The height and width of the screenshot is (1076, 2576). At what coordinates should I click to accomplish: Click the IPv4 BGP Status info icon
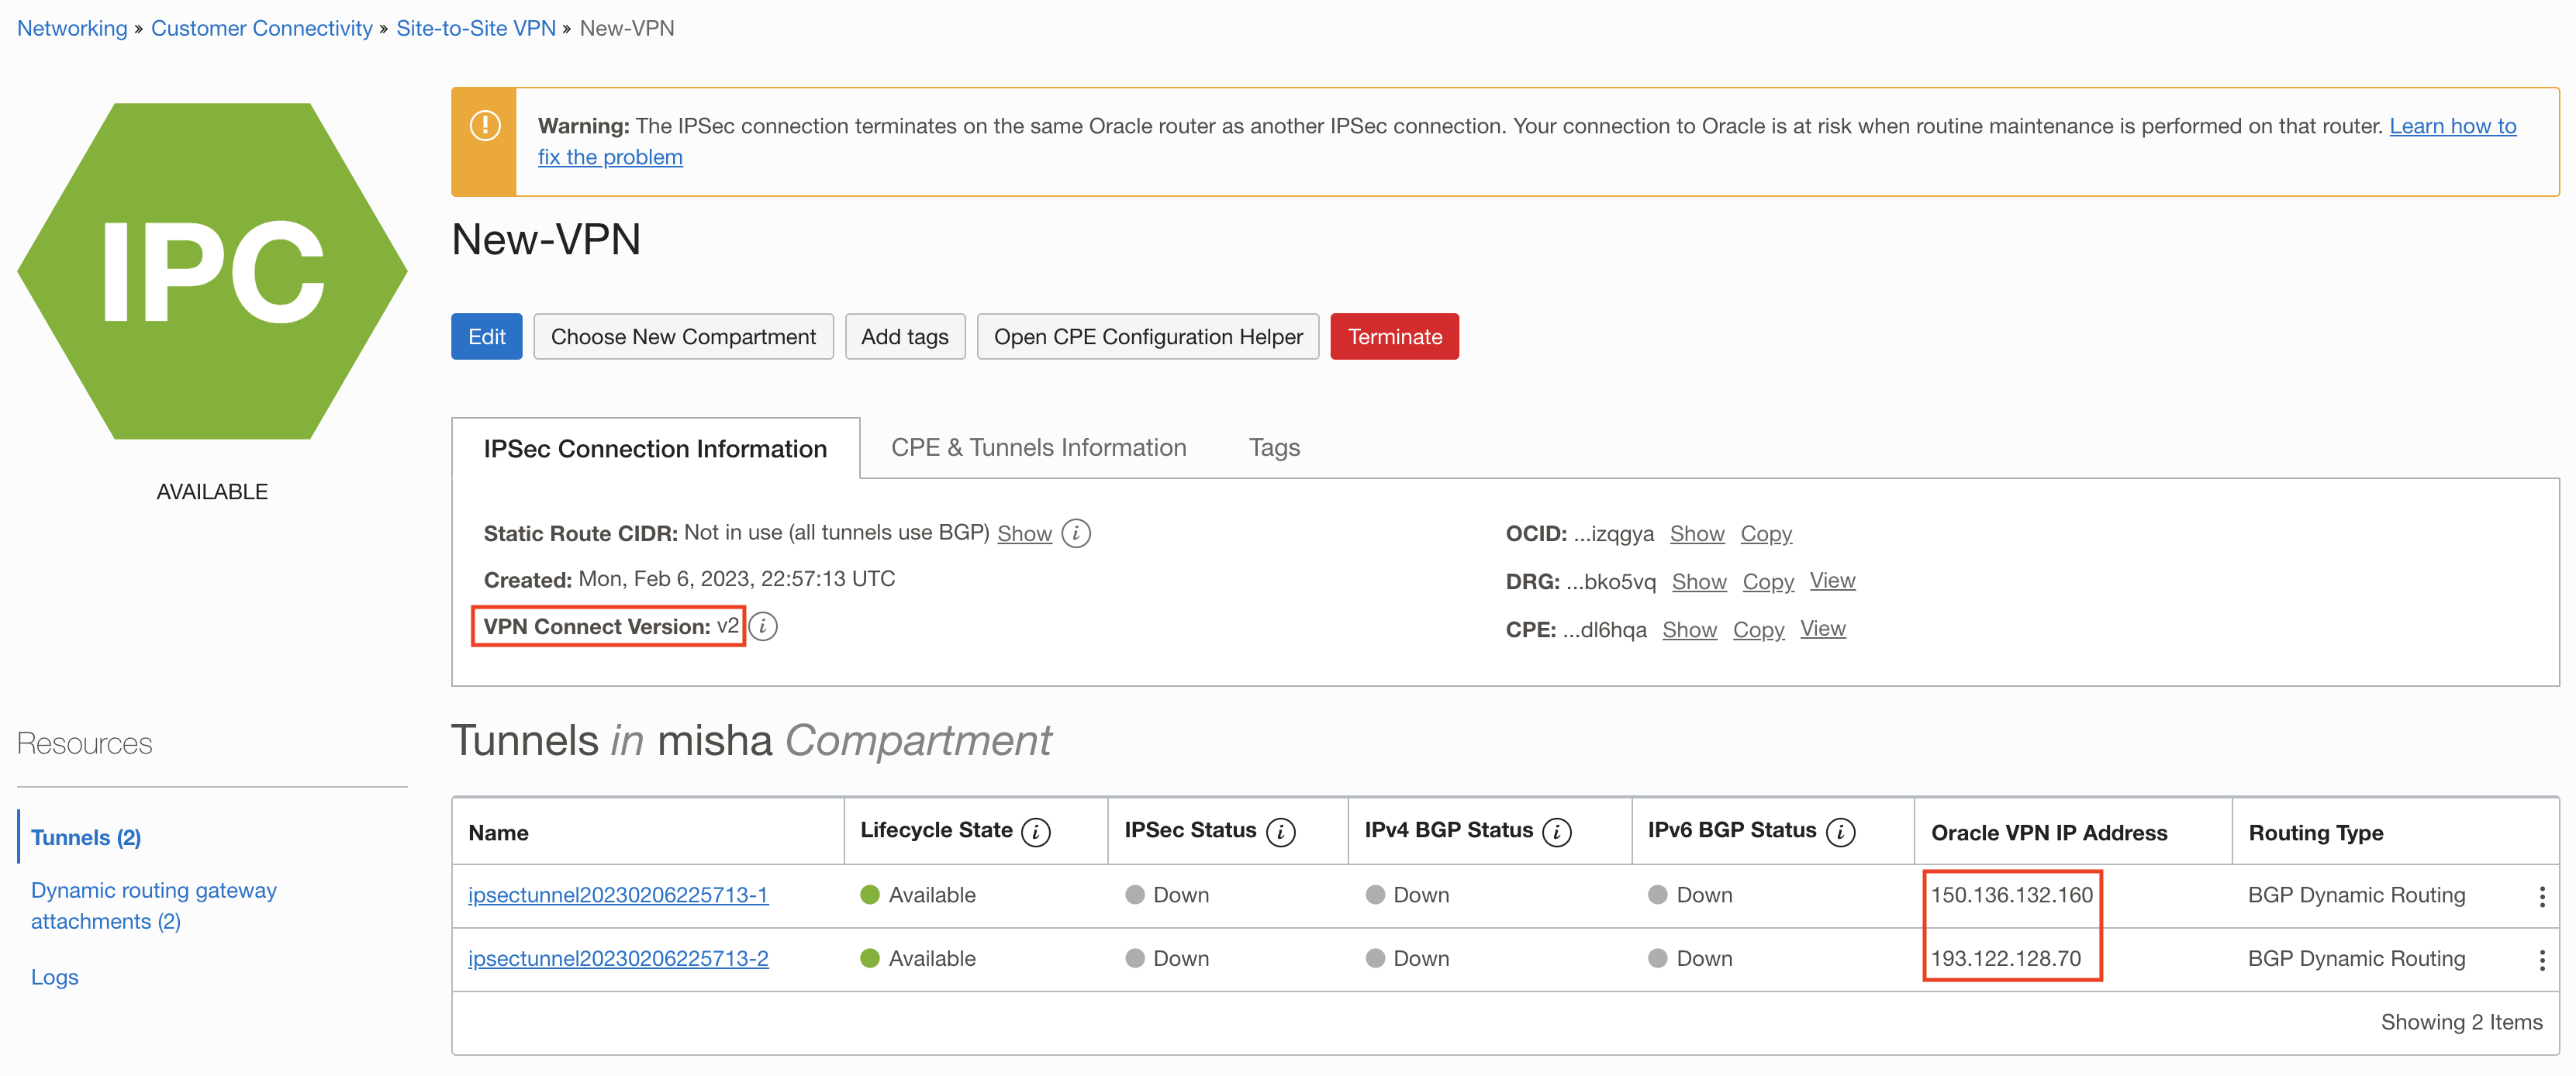1557,830
